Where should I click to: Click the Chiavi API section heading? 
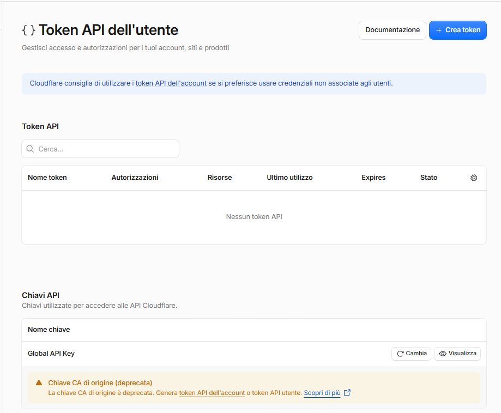pos(40,295)
